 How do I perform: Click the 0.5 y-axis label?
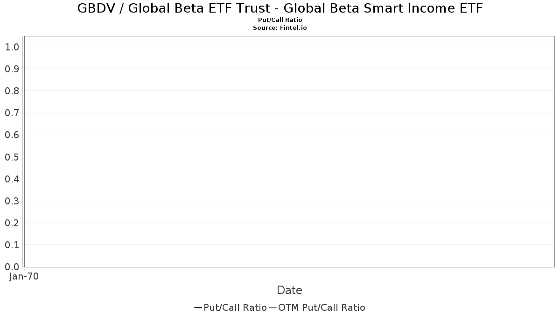12,157
